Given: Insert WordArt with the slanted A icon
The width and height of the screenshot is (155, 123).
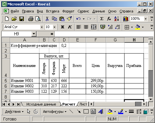Looking at the screenshot, I should (x=101, y=112).
